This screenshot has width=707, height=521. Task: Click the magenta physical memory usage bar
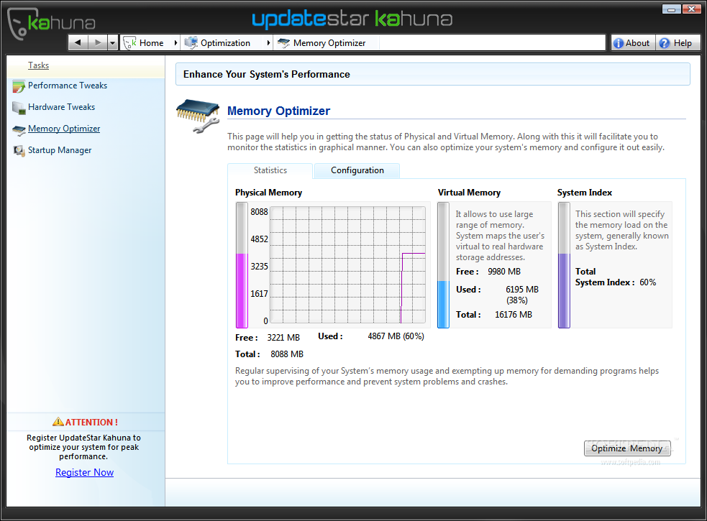(x=242, y=290)
